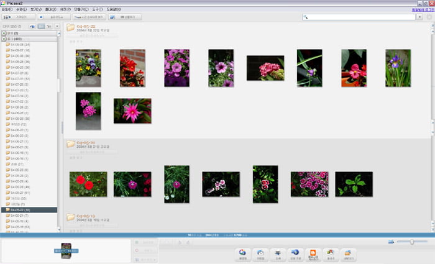
Task: Select the pink star-shaped cactus flower thumbnail
Action: [132, 111]
